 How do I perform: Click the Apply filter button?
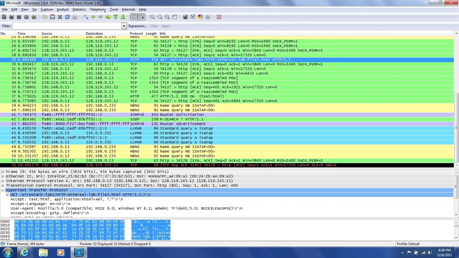tap(166, 26)
